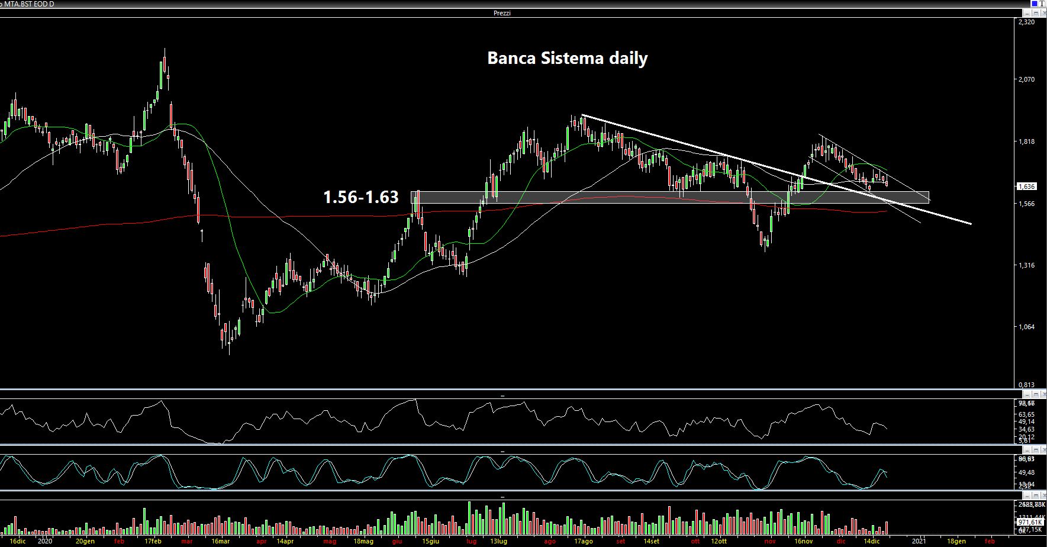Viewport: 1047px width, 547px height.
Task: Click the blue square color icon
Action: pos(1035,4)
